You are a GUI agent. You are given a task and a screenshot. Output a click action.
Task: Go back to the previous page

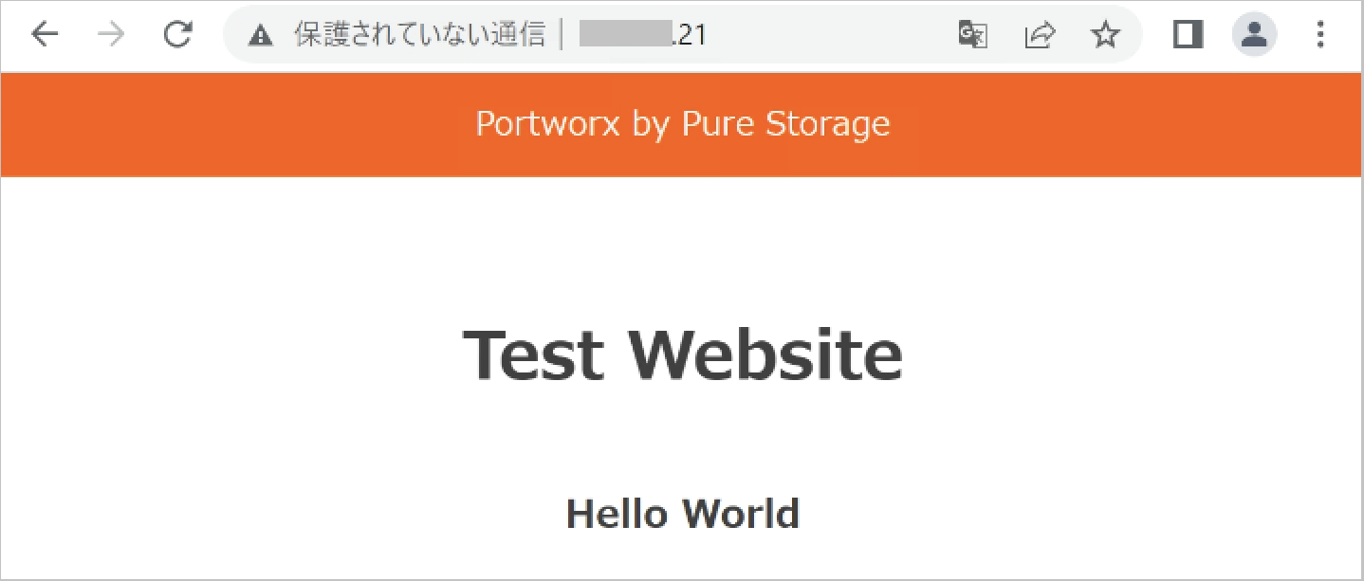(x=45, y=36)
